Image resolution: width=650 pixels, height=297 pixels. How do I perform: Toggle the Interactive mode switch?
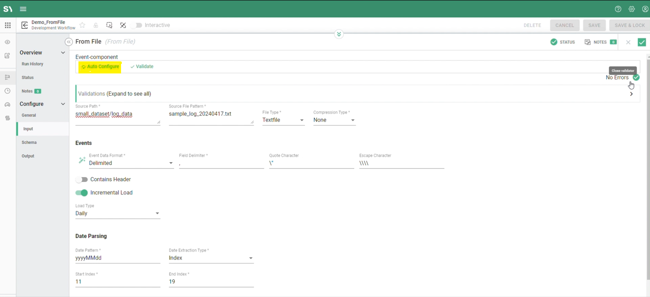pyautogui.click(x=137, y=25)
